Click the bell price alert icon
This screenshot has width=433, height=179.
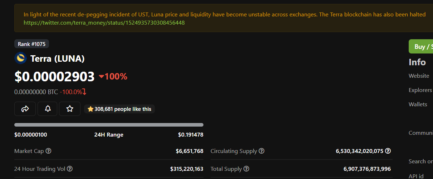coord(48,109)
